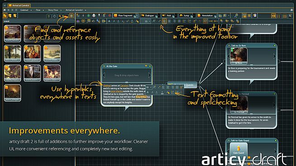
Task: Click the zoom magnifier in top toolbar
Action: 236,16
